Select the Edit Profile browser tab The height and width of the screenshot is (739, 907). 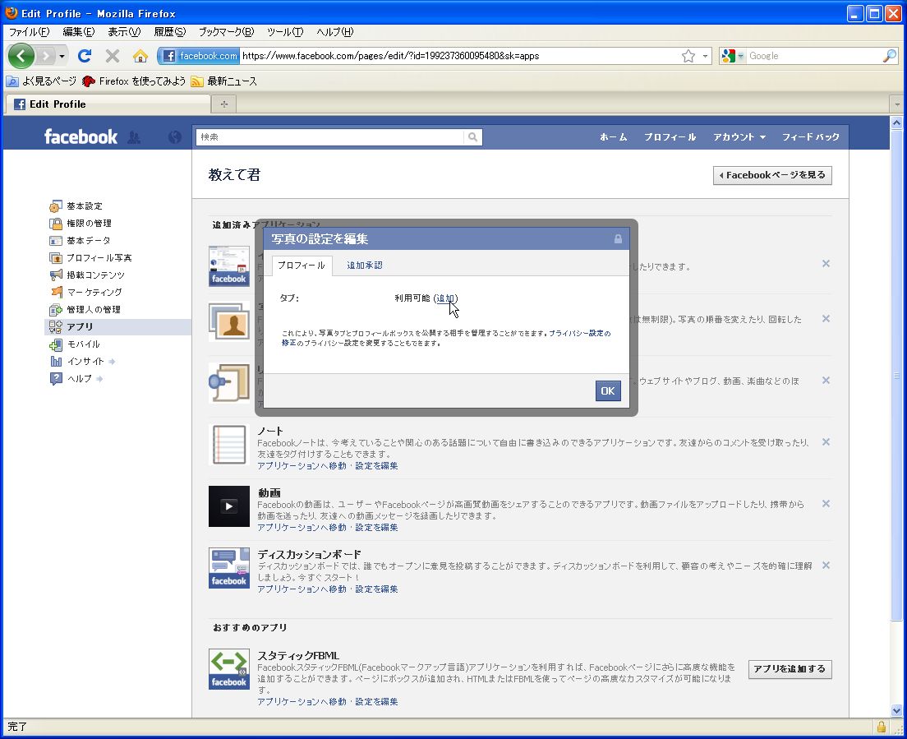(108, 104)
